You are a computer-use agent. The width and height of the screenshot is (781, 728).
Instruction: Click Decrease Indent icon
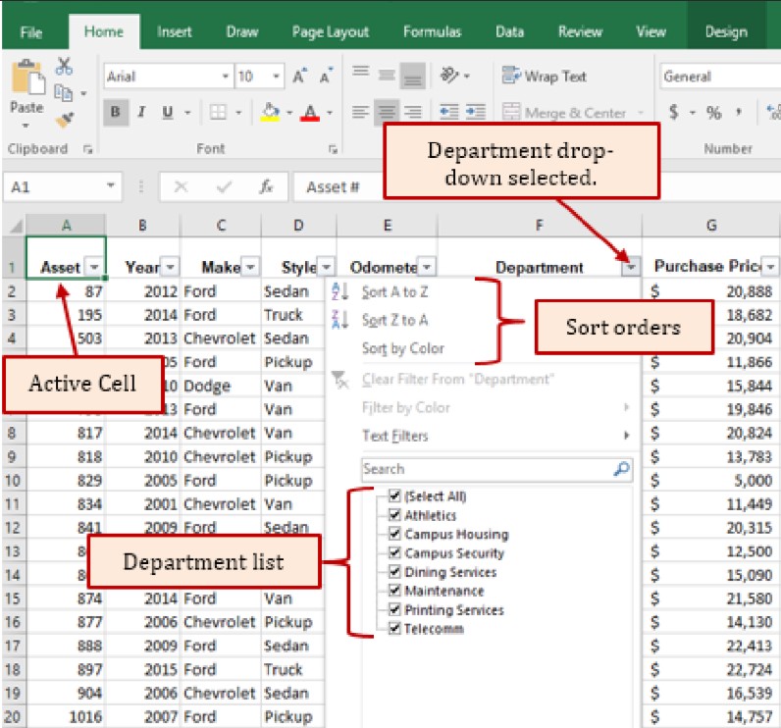coord(449,112)
